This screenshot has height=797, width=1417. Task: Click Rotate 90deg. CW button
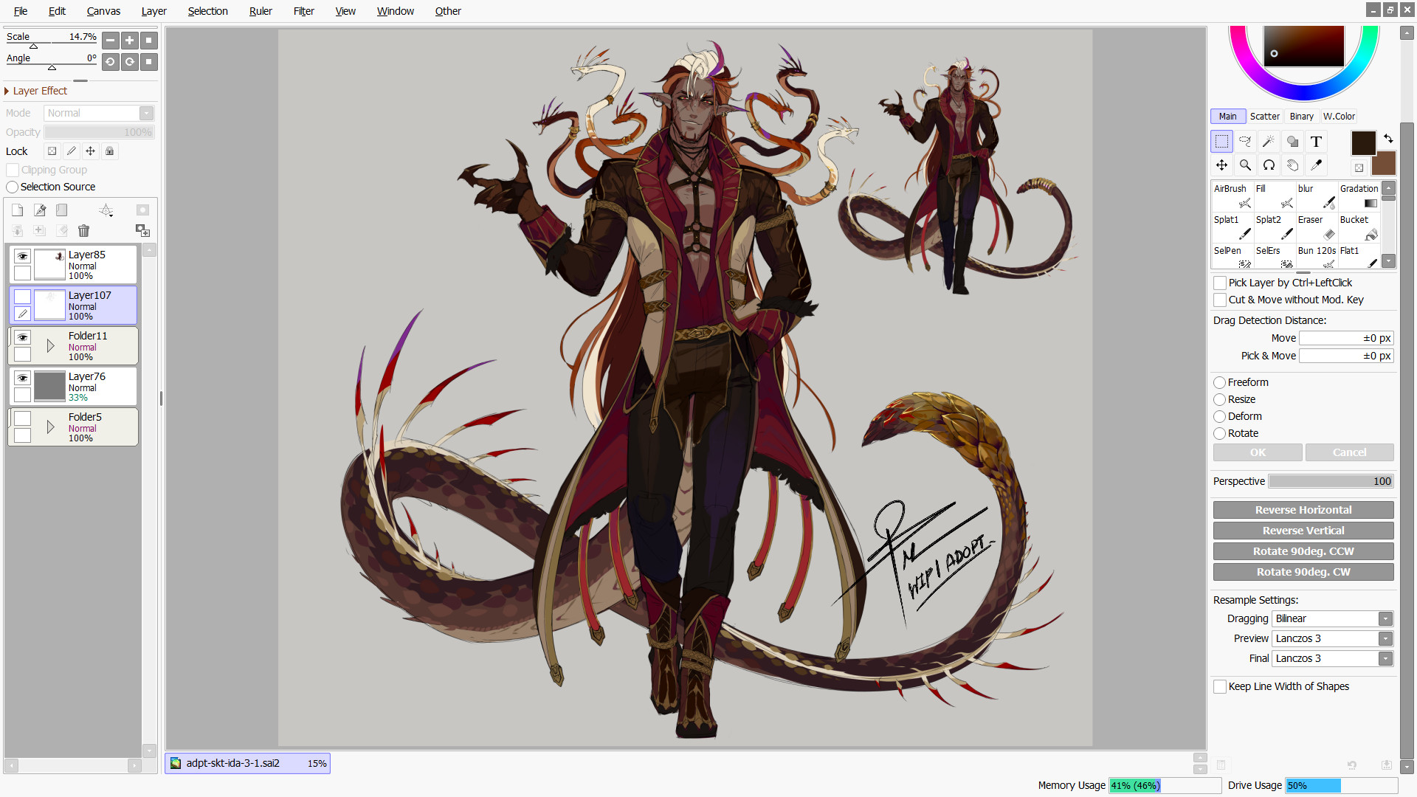pos(1303,572)
